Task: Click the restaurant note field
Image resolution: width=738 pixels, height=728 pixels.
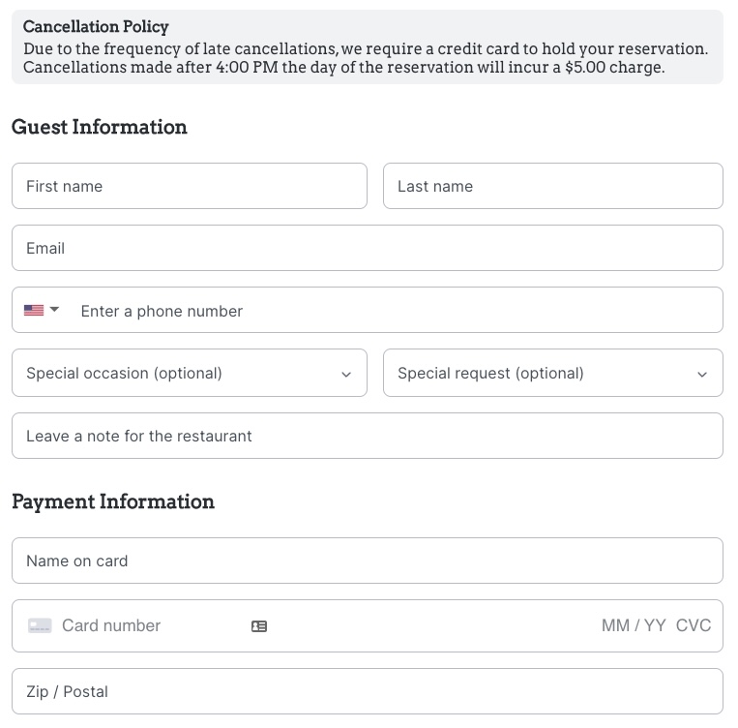Action: click(x=368, y=436)
